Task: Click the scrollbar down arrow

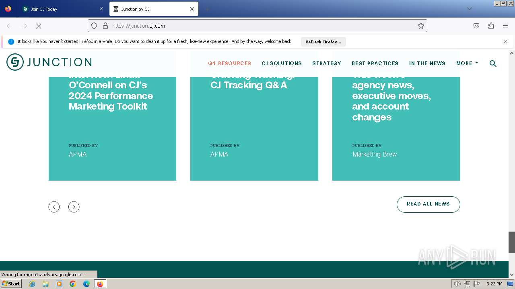Action: point(512,275)
